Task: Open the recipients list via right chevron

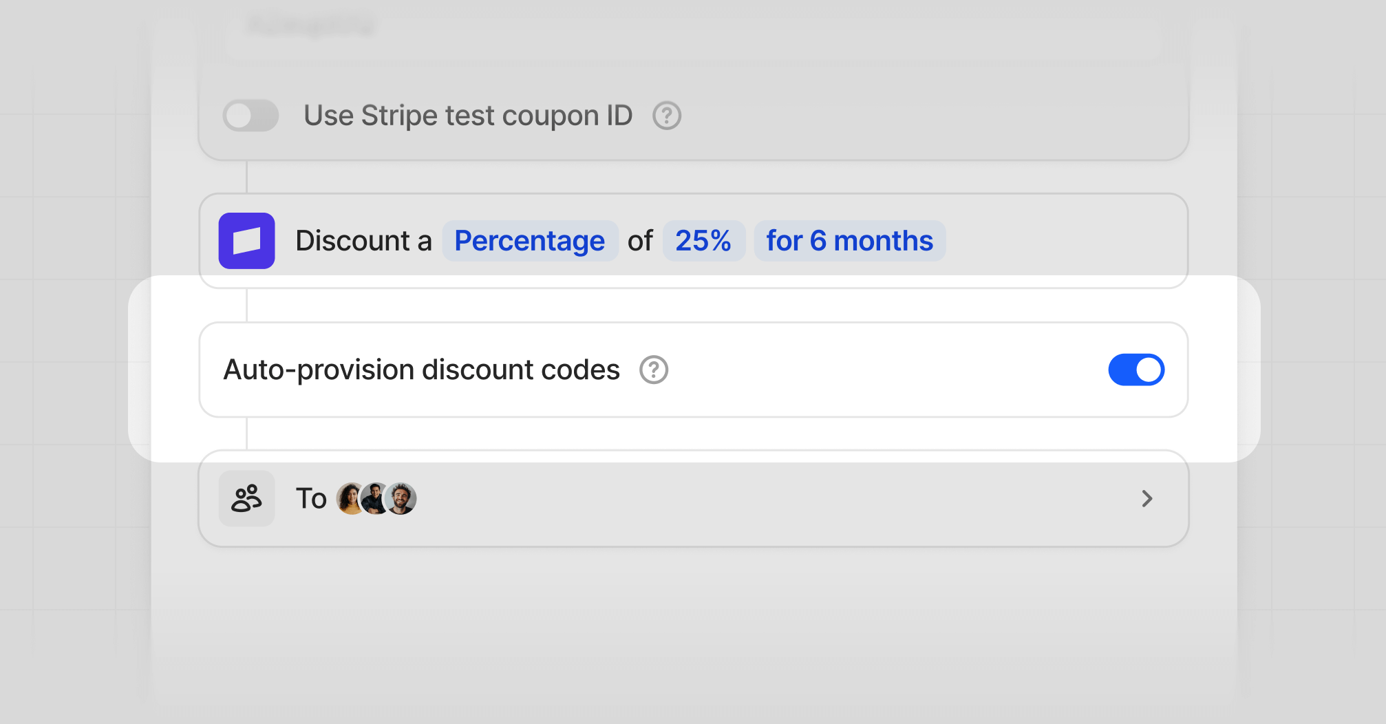Action: 1146,500
